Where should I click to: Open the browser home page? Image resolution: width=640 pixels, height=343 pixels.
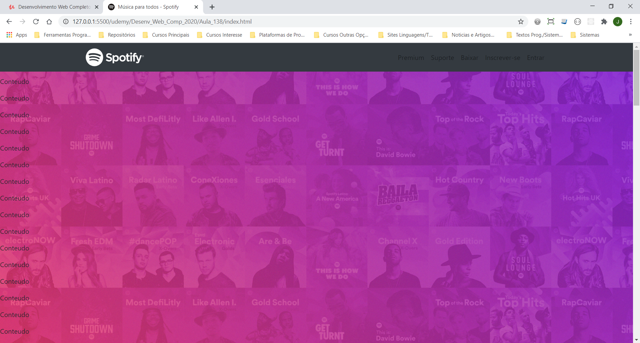point(49,22)
